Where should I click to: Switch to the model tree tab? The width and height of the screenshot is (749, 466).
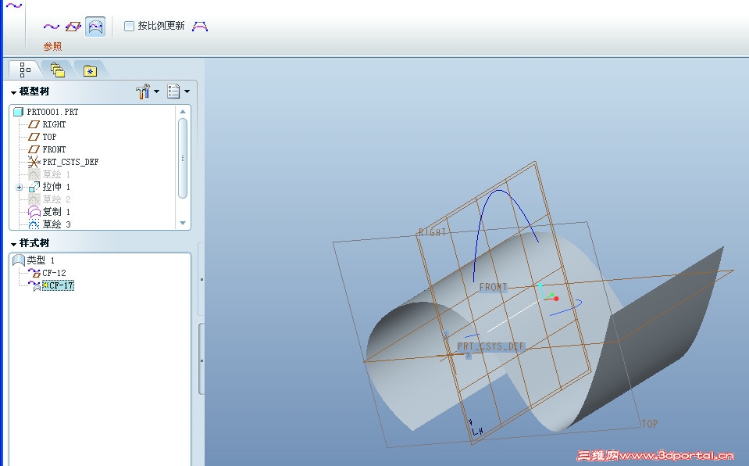(x=25, y=70)
